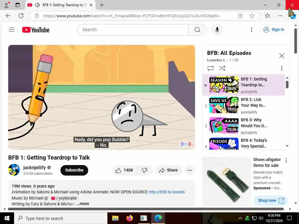Screen dimensions: 299x224
Task: Open Edge settings and more menu
Action: (280, 16)
